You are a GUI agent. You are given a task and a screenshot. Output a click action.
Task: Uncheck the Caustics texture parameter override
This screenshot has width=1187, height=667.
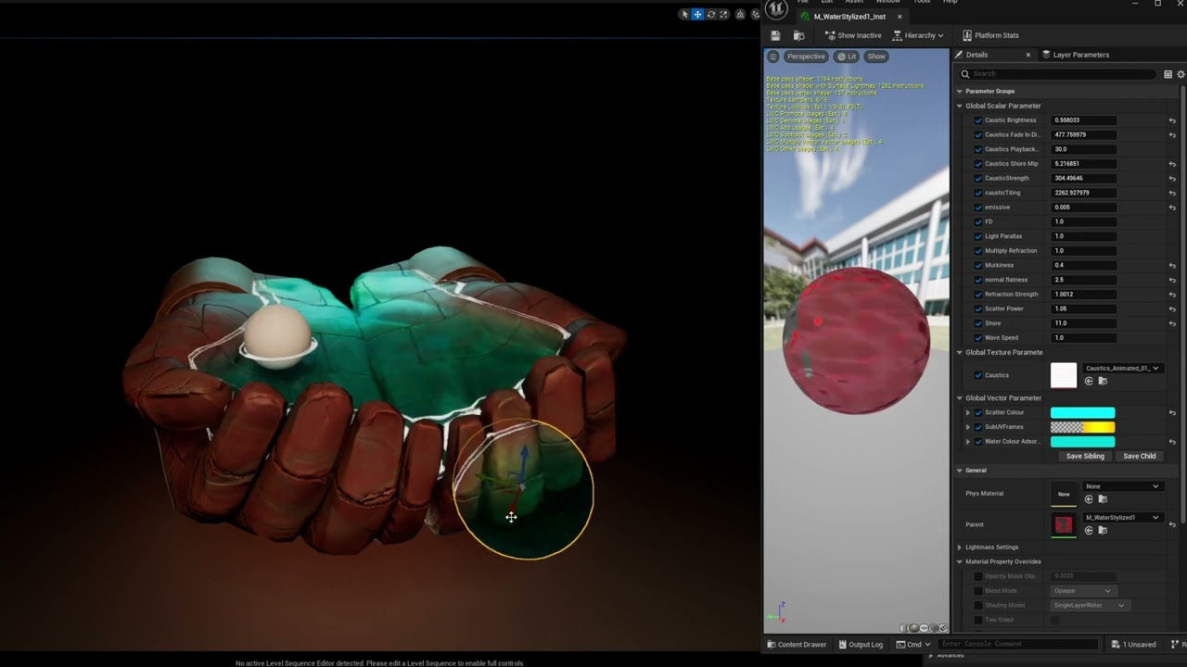point(977,375)
